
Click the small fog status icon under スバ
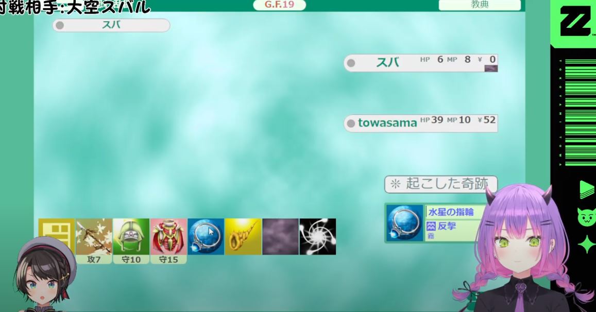491,68
